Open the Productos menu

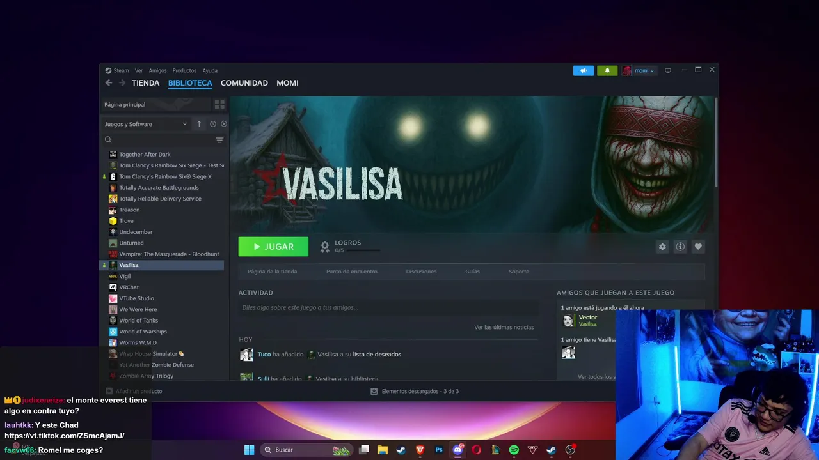(184, 70)
